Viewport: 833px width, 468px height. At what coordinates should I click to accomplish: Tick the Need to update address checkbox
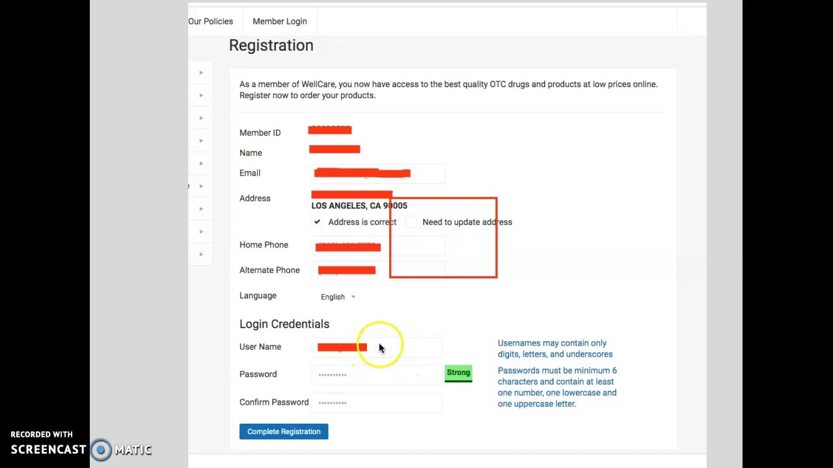[x=411, y=222]
